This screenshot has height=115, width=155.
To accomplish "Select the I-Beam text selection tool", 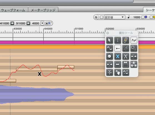I will [117, 40].
